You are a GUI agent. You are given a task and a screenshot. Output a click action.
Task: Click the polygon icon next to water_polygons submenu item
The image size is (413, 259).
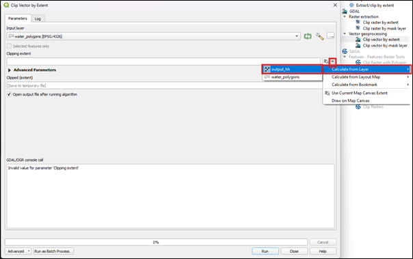click(267, 77)
